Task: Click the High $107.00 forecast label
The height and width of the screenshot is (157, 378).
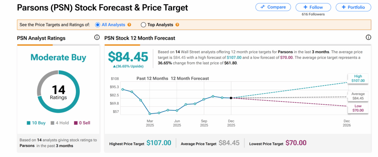Action: tap(358, 78)
